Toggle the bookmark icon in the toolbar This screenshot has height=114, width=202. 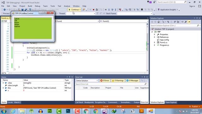point(142,10)
